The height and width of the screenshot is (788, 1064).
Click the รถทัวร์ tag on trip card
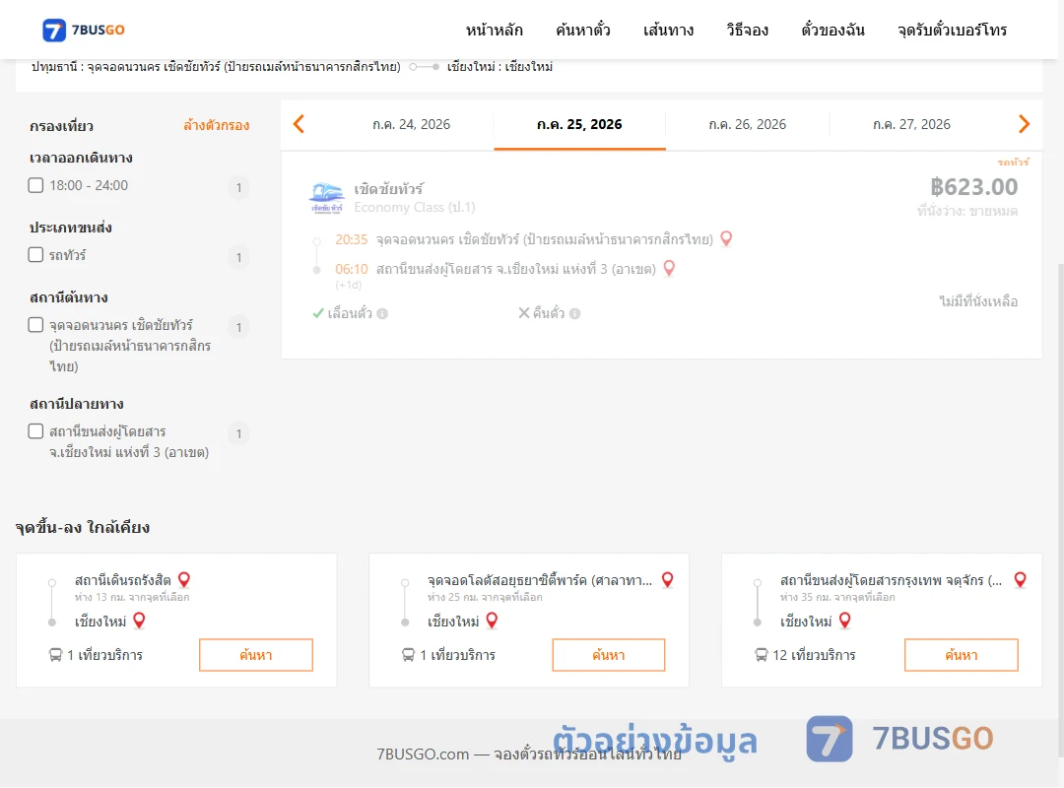tap(1013, 163)
